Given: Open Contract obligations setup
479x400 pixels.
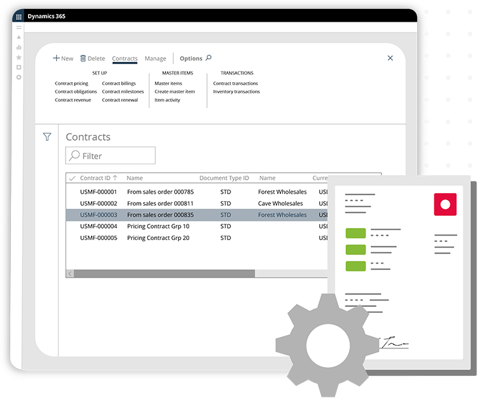Looking at the screenshot, I should (76, 92).
